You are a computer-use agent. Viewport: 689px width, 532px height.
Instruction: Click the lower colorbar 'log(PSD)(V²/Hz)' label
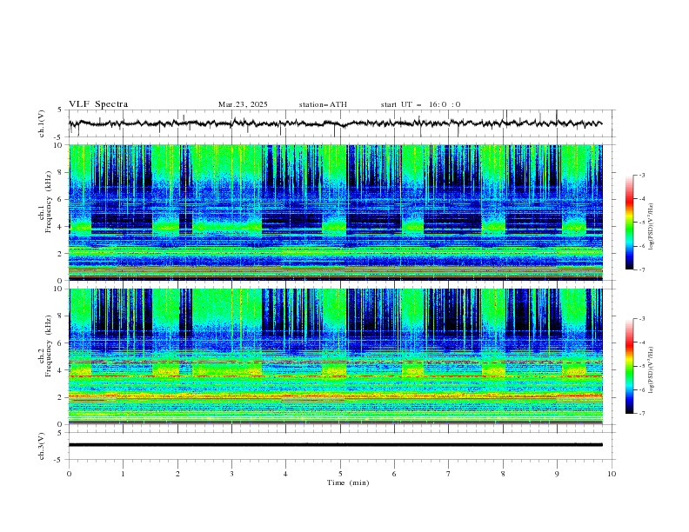tap(652, 369)
